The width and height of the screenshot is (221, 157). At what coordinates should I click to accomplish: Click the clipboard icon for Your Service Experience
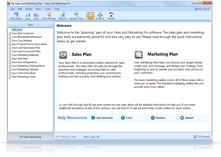[10, 62]
